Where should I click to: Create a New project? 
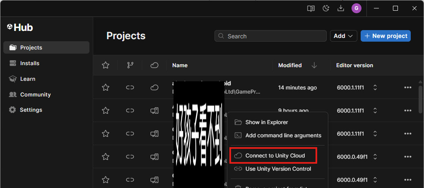click(x=385, y=36)
